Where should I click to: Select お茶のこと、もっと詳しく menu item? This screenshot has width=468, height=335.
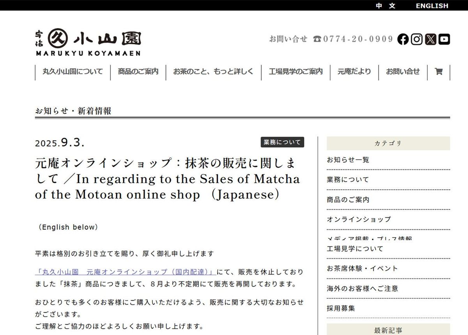(213, 72)
